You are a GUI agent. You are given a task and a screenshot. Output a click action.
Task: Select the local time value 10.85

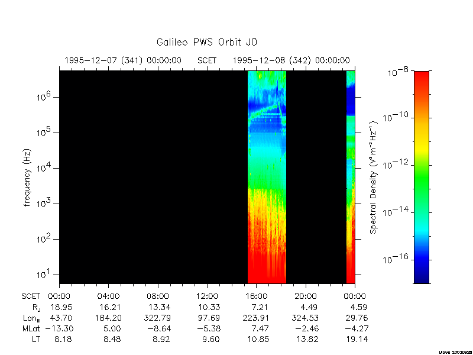point(258,339)
